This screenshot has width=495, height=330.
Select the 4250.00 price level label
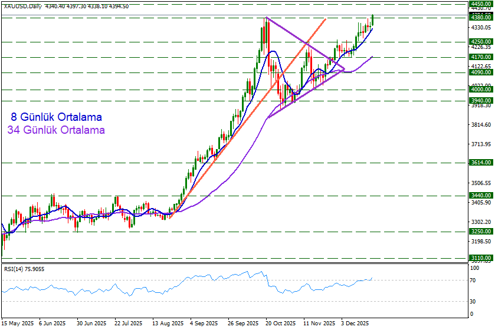point(481,42)
